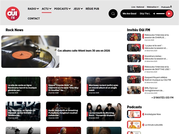The width and height of the screenshot is (179, 134).
Task: Open Arockalypse Now podcast link
Action: (x=153, y=114)
